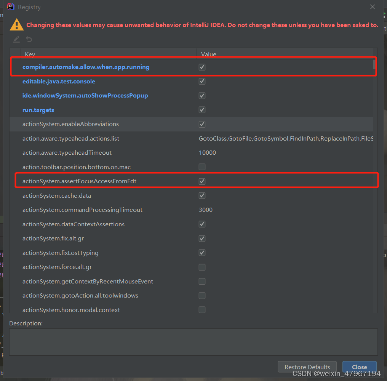The height and width of the screenshot is (381, 387).
Task: Click the revert arrow icon in the toolbar
Action: click(29, 39)
